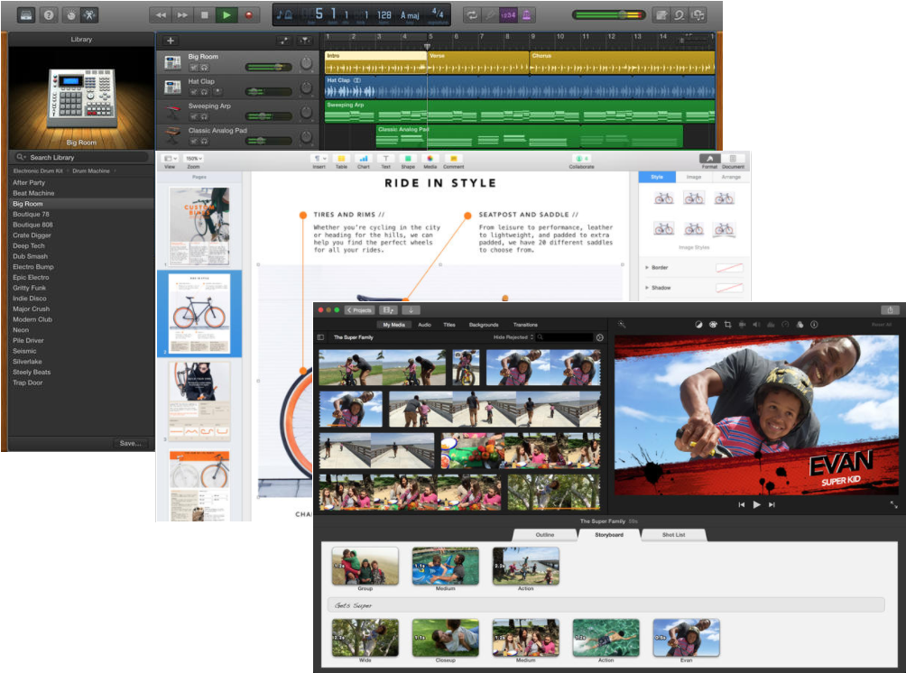
Task: Insert a Table in Pages
Action: click(341, 161)
